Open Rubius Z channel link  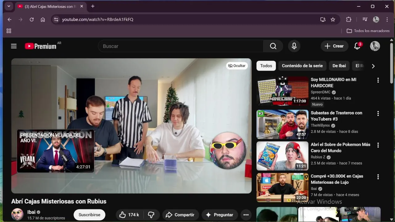tap(318, 157)
